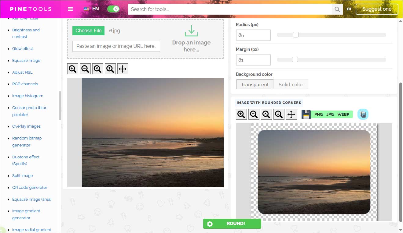Click the Radius slider control

(x=295, y=34)
